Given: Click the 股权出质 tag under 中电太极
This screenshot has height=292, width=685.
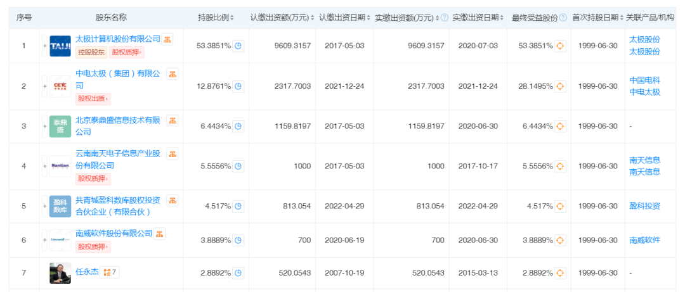Looking at the screenshot, I should point(93,99).
